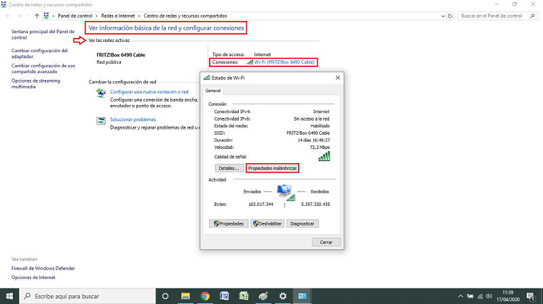Open Redes e Internet breadcrumb
The width and height of the screenshot is (543, 304).
point(118,16)
